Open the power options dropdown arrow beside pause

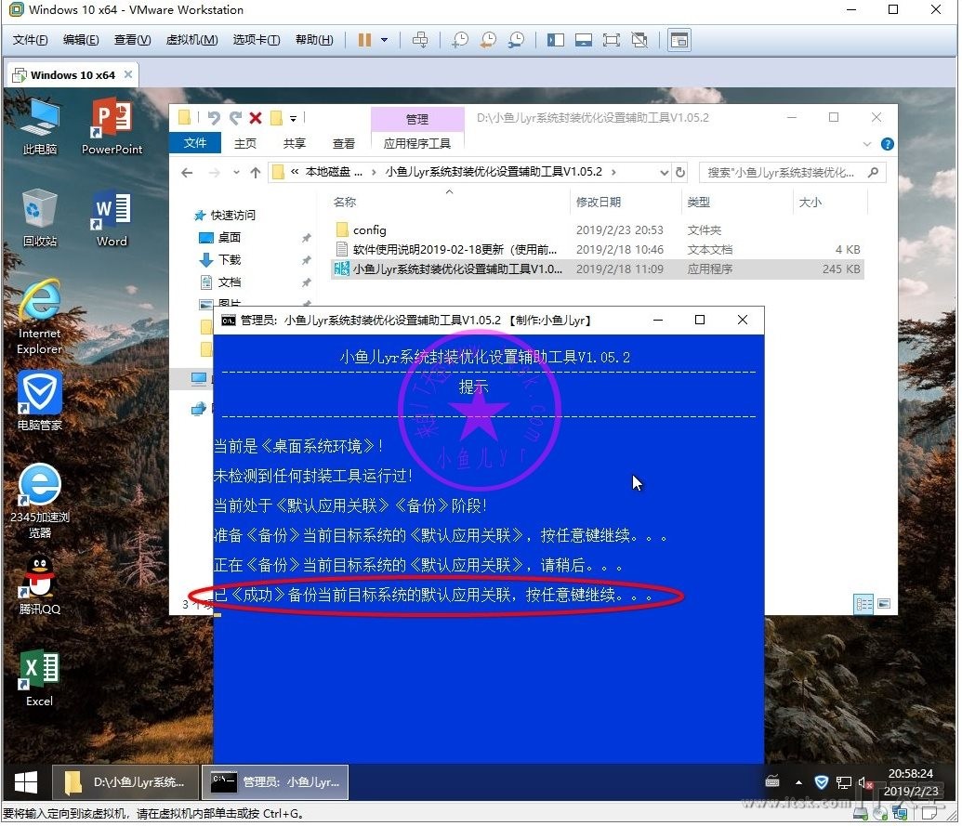point(385,40)
